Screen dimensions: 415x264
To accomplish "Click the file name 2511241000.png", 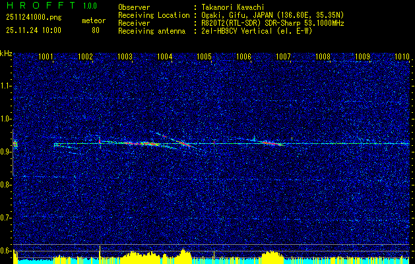I will click(x=34, y=17).
